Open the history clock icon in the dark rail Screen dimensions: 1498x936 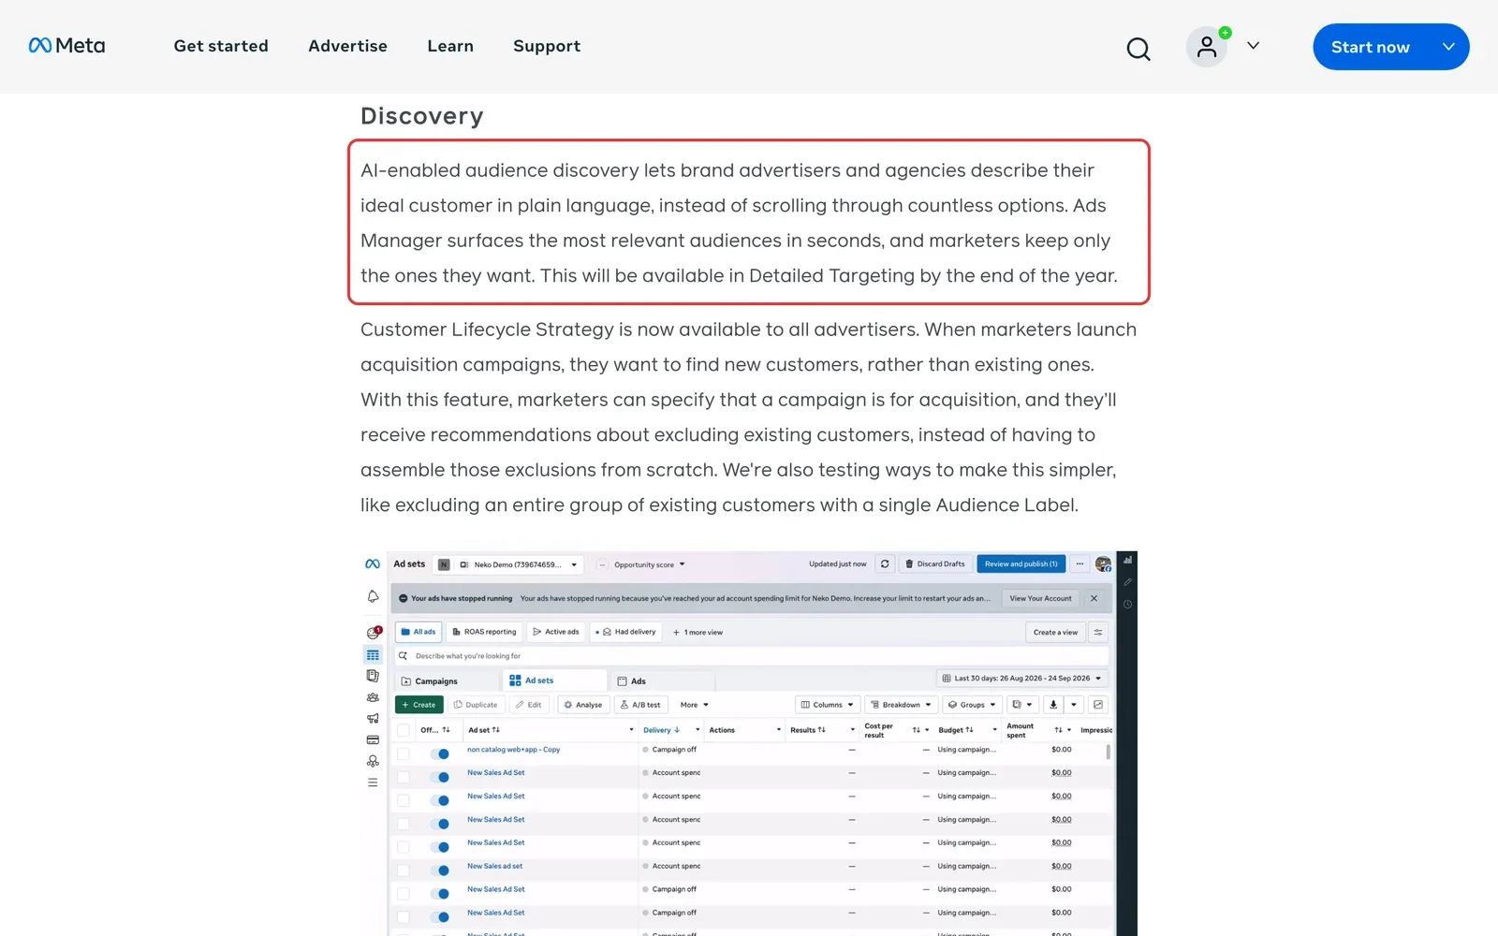point(1127,605)
